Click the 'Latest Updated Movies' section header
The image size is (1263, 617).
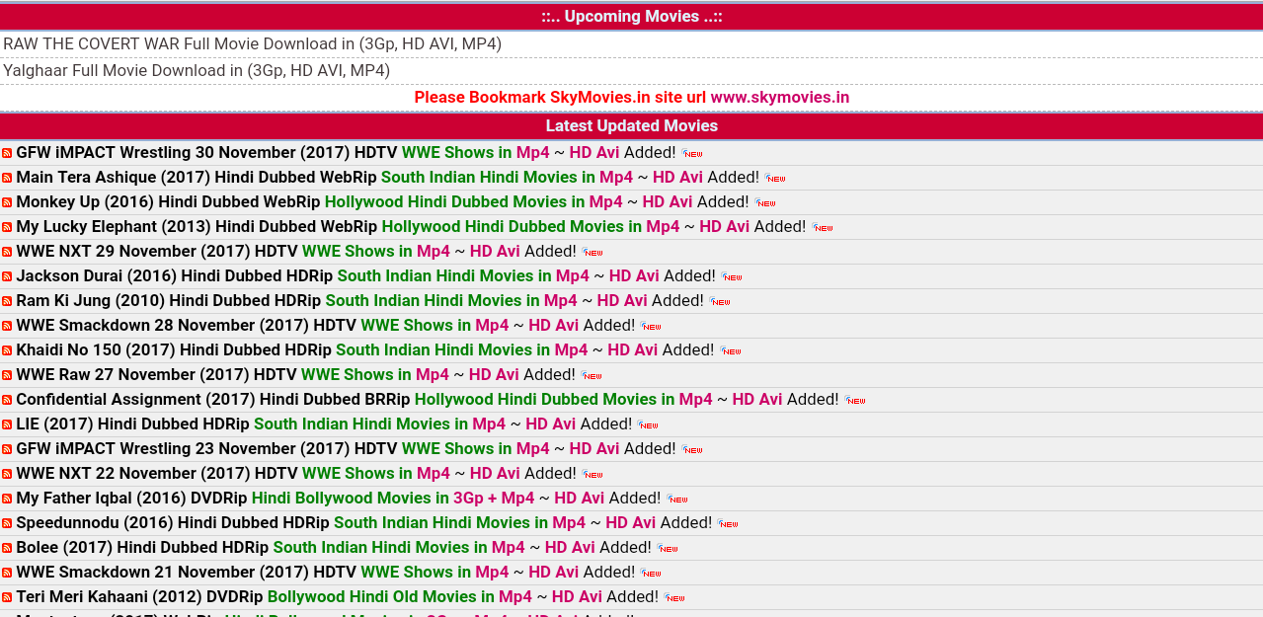pyautogui.click(x=632, y=126)
